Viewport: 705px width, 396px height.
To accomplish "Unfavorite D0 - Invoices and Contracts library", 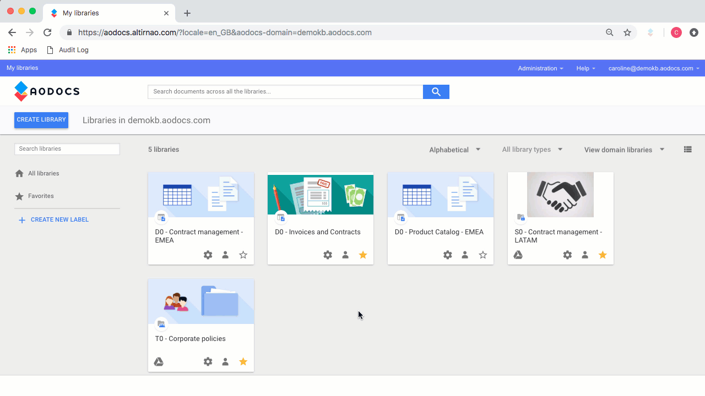I will 362,255.
